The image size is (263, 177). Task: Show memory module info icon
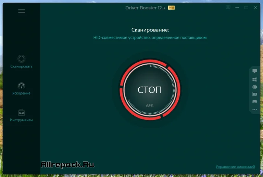coord(255,101)
